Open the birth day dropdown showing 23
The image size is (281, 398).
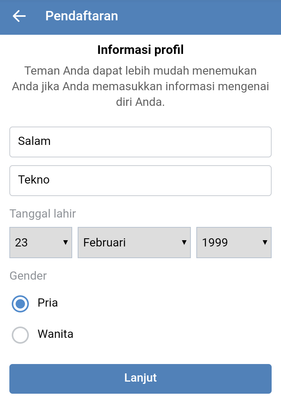click(41, 242)
